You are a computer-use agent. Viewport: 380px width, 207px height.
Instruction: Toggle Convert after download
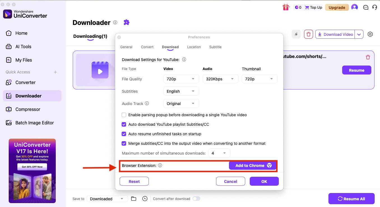(196, 198)
